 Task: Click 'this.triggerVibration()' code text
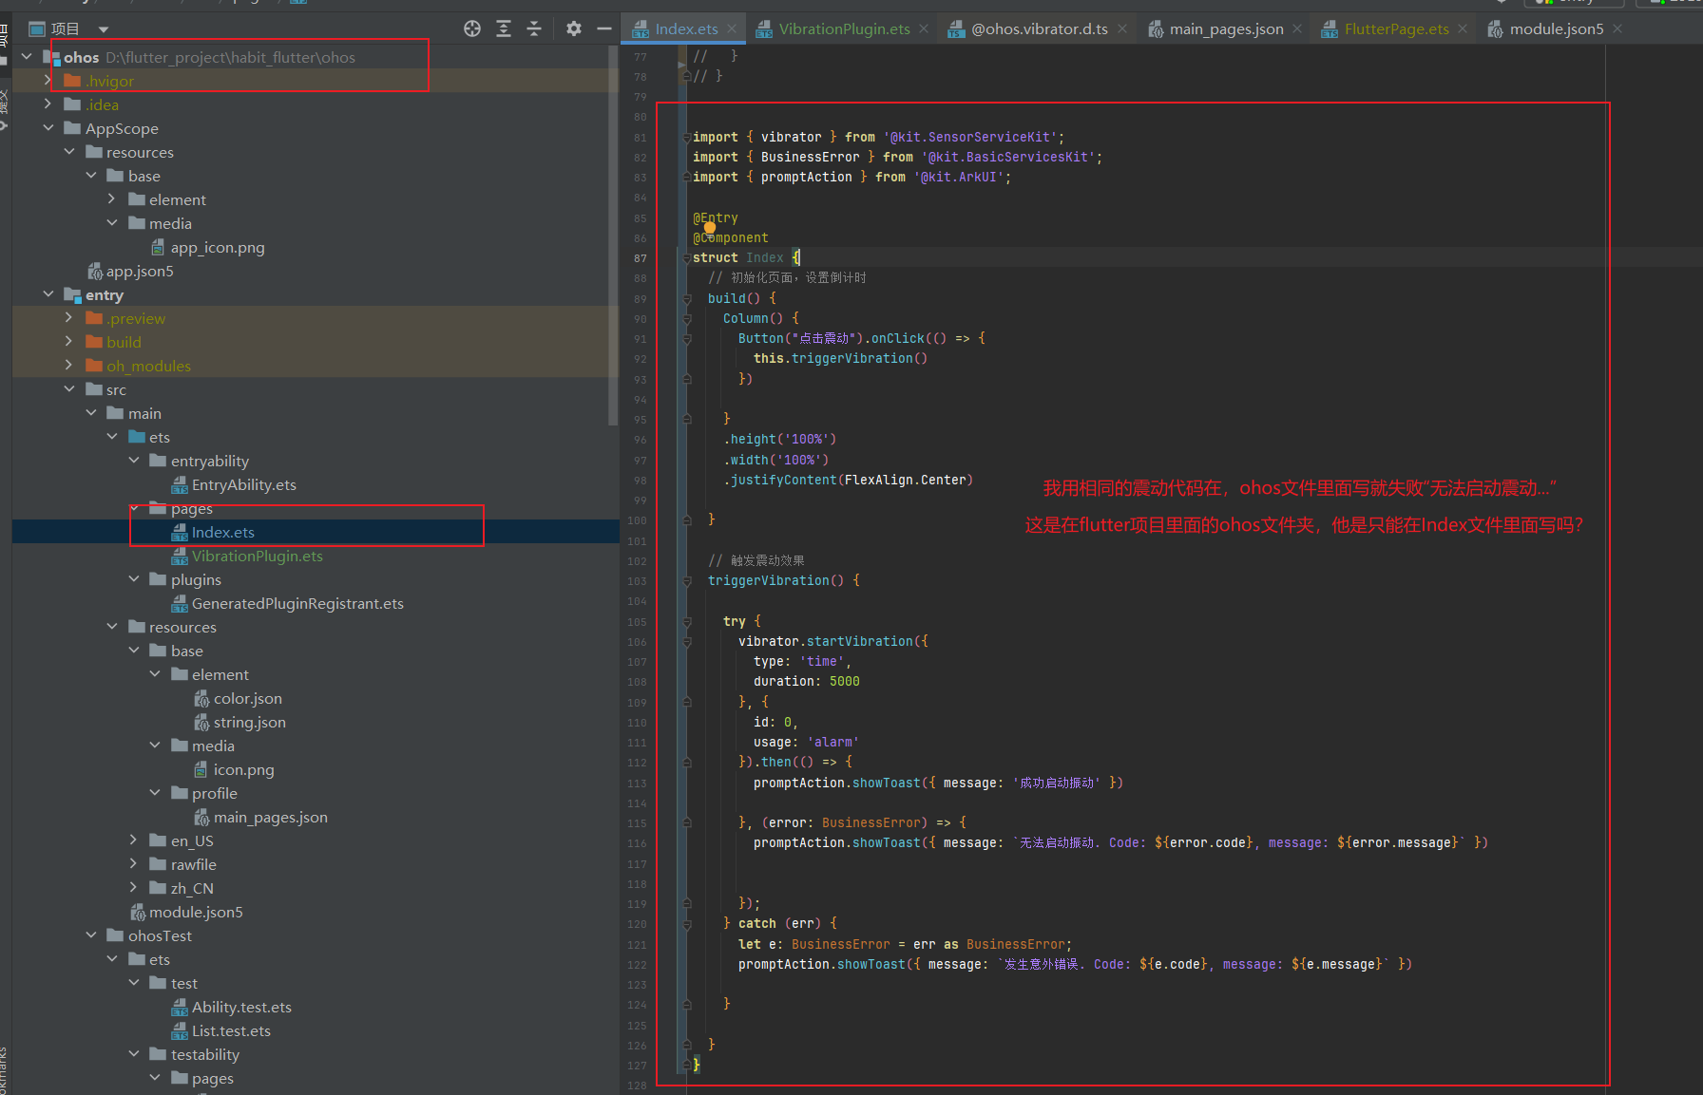point(840,358)
